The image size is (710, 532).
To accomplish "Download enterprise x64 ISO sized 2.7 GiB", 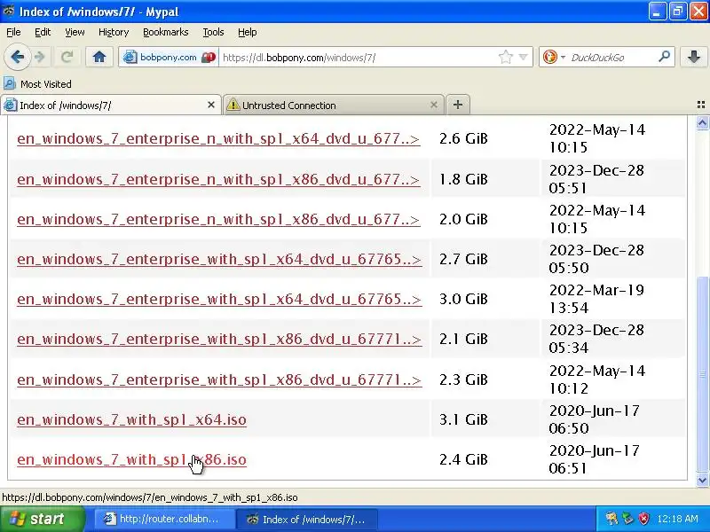I will [219, 259].
